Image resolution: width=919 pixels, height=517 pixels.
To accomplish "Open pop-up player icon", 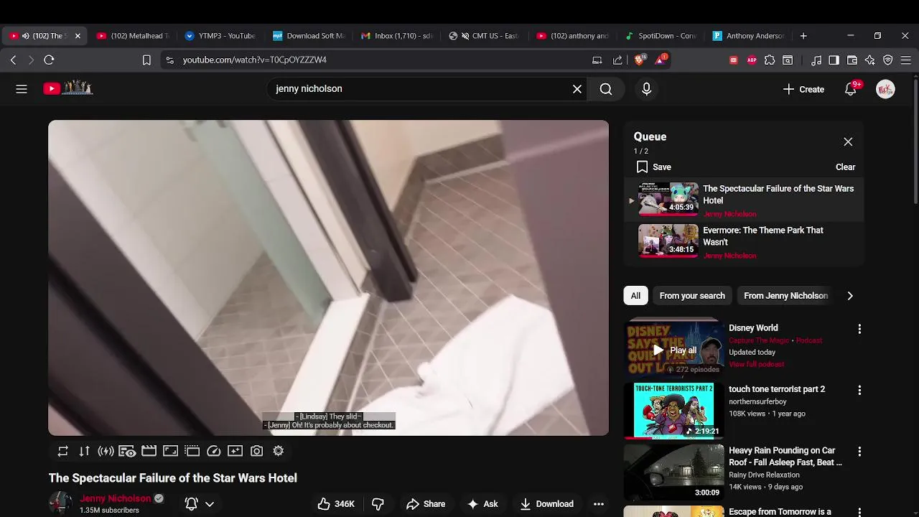I will coord(192,451).
